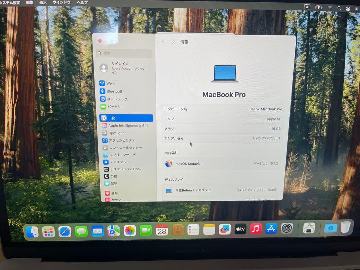The height and width of the screenshot is (270, 360).
Task: Open Launchpad from the Dock
Action: tap(48, 232)
